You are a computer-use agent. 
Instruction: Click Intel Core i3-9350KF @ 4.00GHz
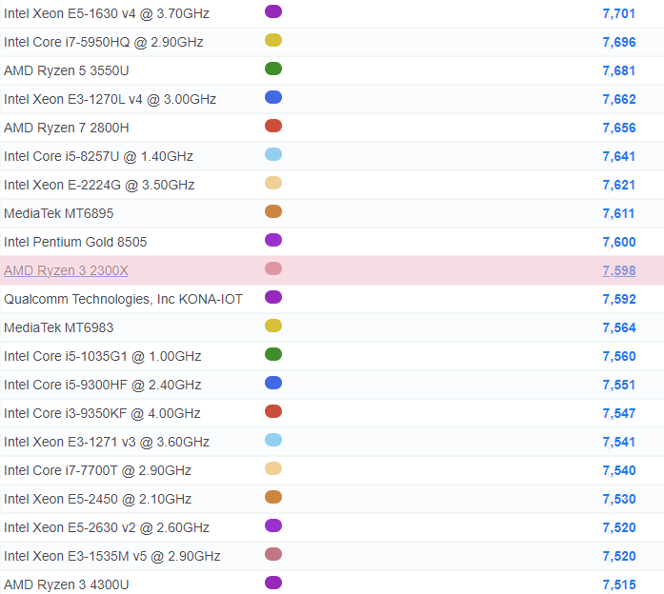[x=102, y=413]
